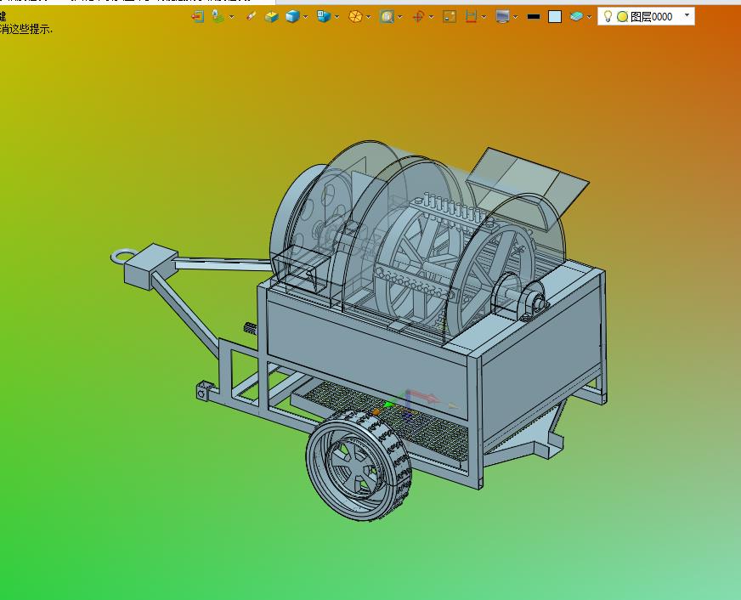741x600 pixels.
Task: Open the section measure dropdown arrow
Action: click(484, 17)
